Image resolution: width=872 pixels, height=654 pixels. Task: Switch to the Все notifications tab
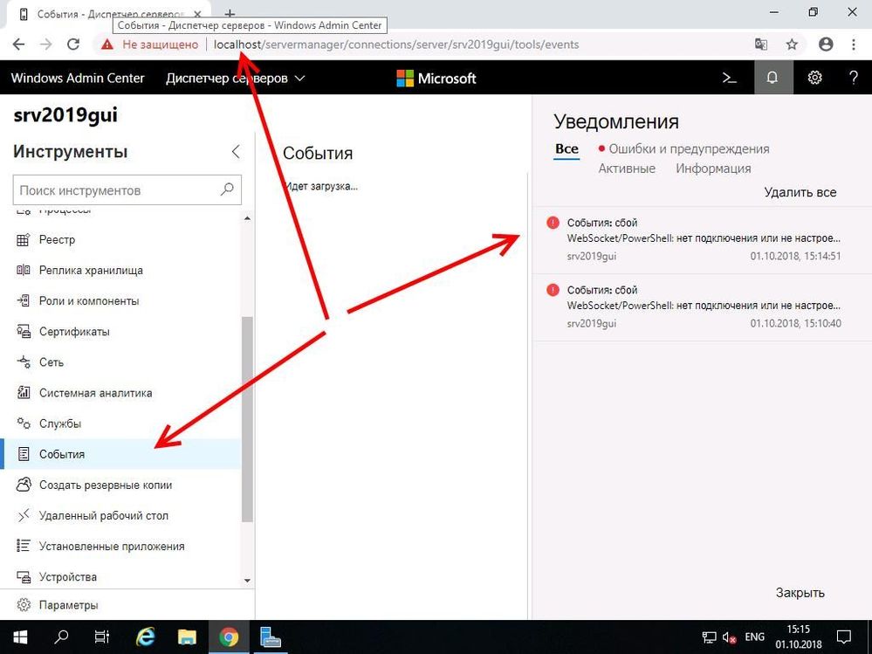tap(566, 149)
